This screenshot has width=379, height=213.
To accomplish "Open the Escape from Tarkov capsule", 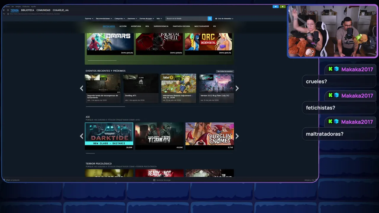I will (159, 136).
